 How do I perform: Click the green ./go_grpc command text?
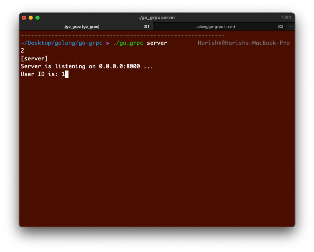128,43
